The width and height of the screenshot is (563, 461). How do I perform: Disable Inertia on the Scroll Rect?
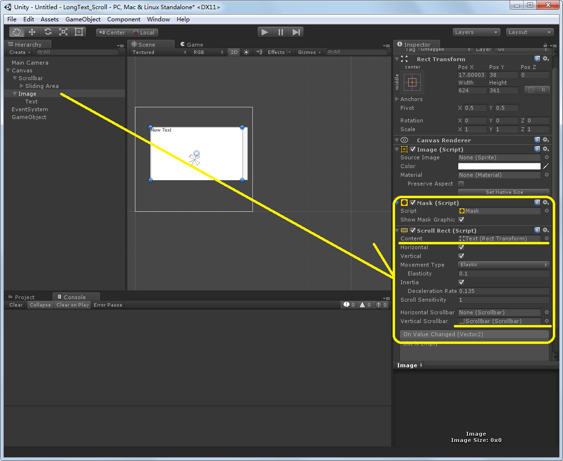pos(461,282)
